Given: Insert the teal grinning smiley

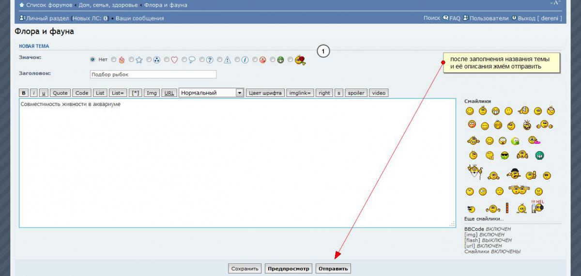Looking at the screenshot, I should click(x=539, y=155).
